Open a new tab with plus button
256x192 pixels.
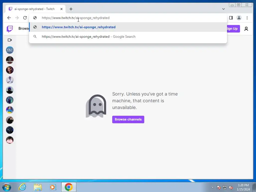pos(71,9)
